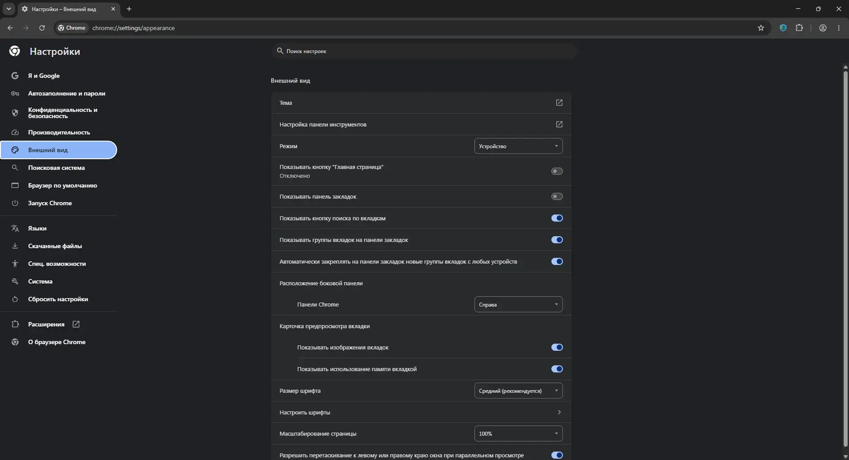The image size is (849, 460).
Task: Disable Показывать использование памяти вкладкой toggle
Action: [557, 369]
